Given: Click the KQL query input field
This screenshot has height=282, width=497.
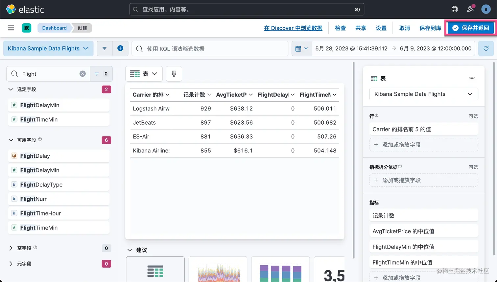Looking at the screenshot, I should point(210,49).
